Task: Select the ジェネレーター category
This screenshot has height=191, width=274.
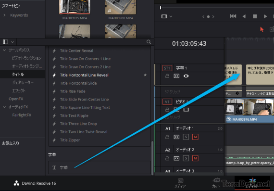Action: (x=23, y=82)
